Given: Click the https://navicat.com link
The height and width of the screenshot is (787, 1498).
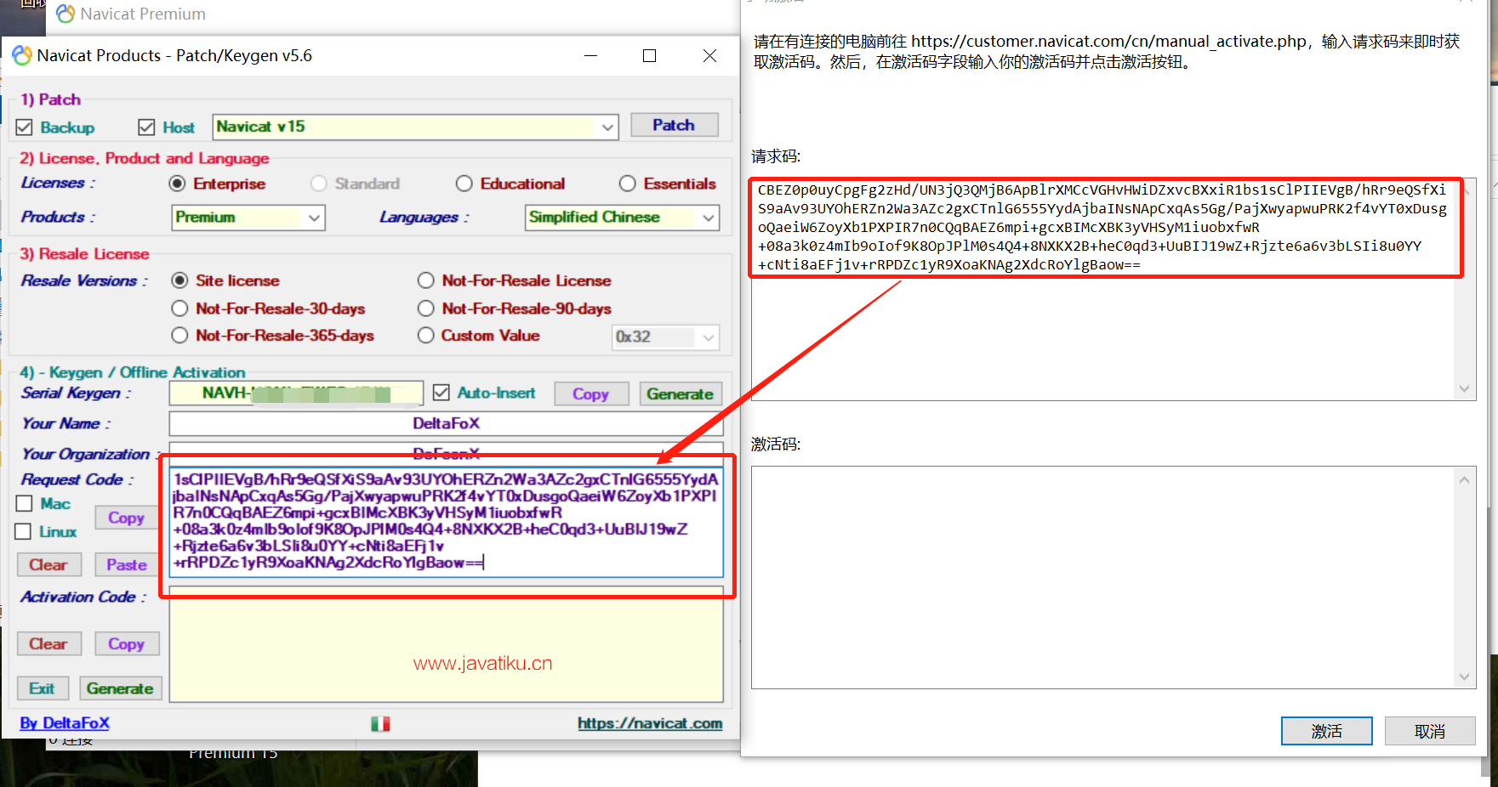Looking at the screenshot, I should (650, 723).
